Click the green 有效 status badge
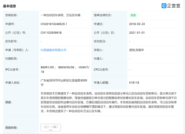185x134 pixels. [133, 15]
